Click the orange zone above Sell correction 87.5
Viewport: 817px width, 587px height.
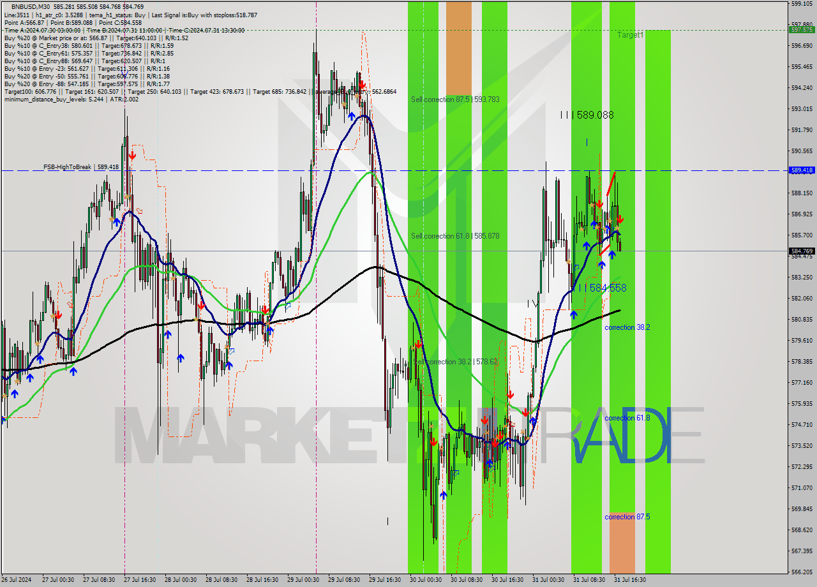pos(458,48)
